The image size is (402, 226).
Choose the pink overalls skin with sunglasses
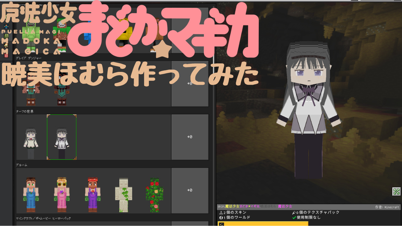pyautogui.click(x=62, y=195)
